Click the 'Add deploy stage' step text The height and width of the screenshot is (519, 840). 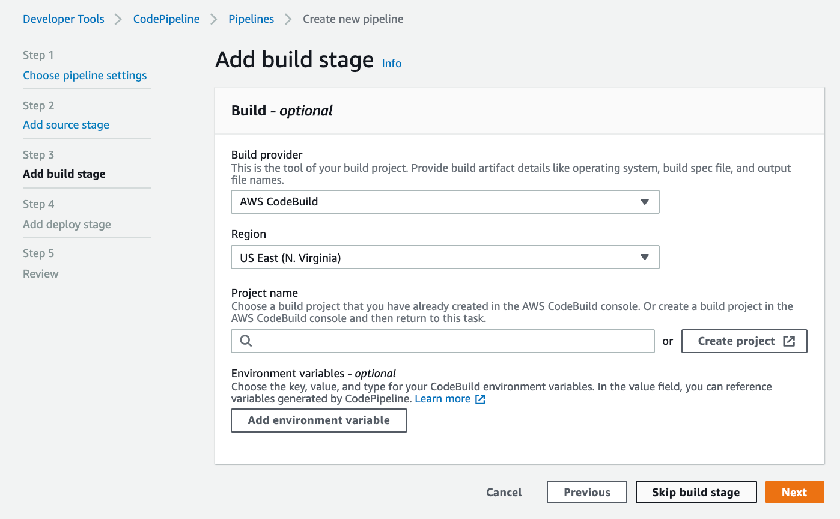(67, 225)
